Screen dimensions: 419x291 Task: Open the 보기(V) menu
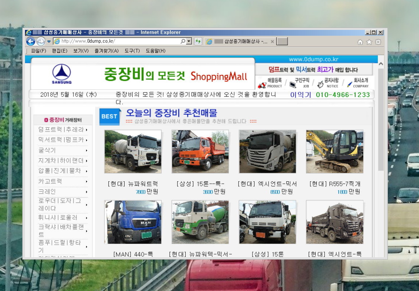[81, 51]
